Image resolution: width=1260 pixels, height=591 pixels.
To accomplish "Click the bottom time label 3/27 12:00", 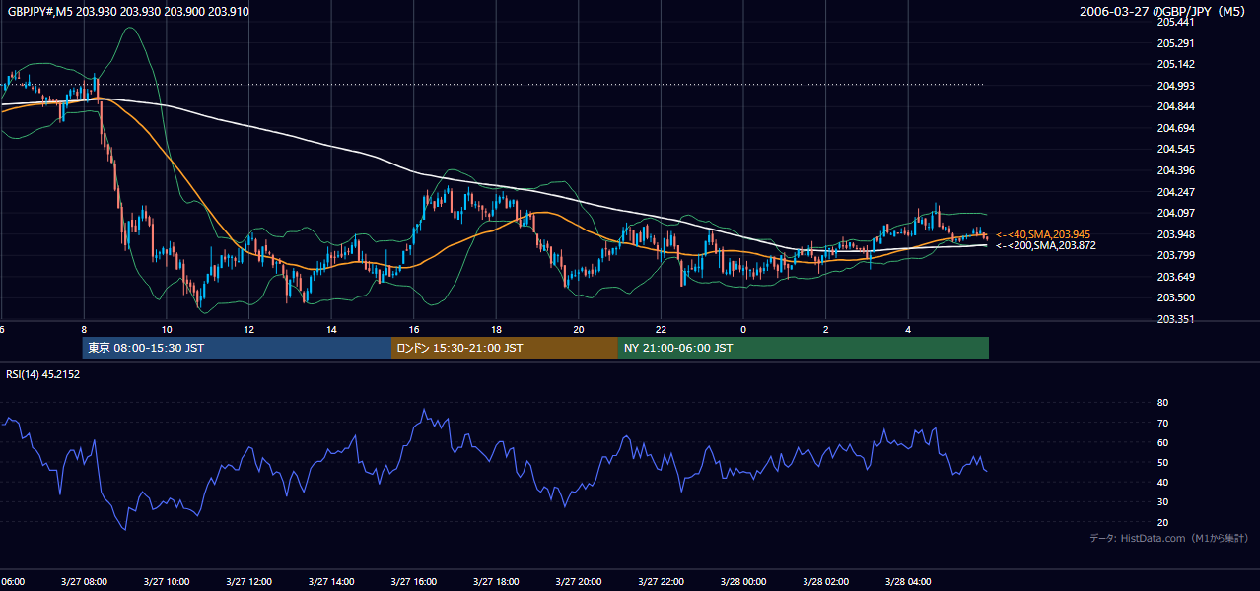I will (248, 582).
